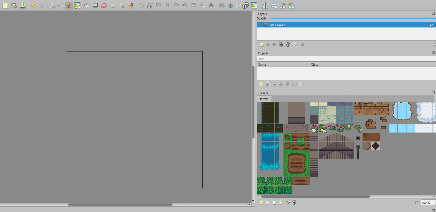Select the Insert Polygon tool

click(185, 5)
